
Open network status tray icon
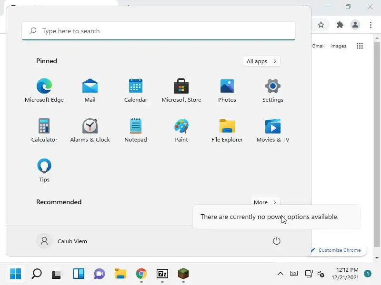coord(309,274)
